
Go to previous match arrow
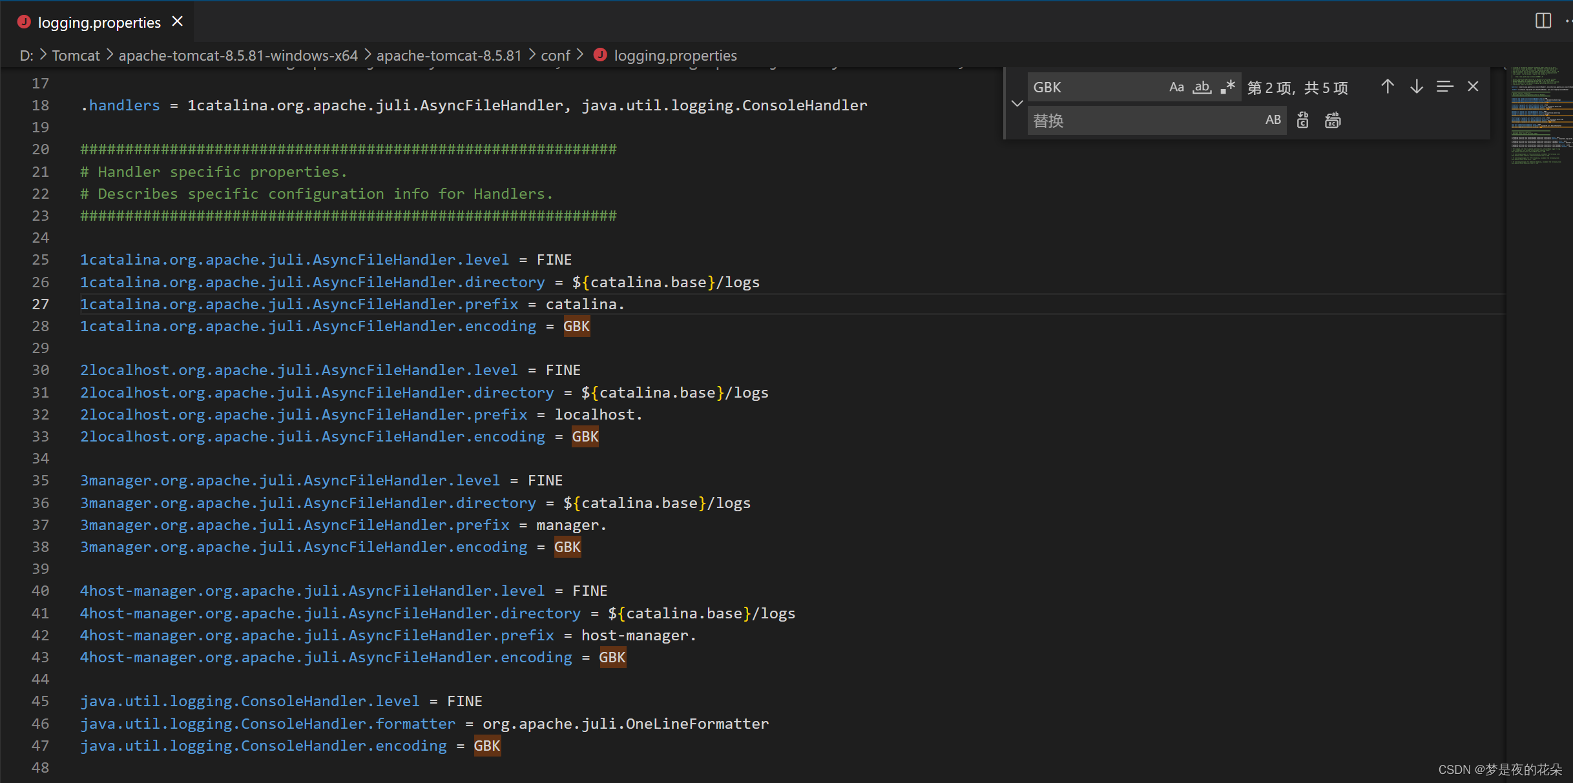click(x=1388, y=86)
